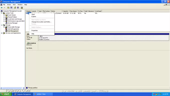Click the Performance Logs and Alerts icon

coord(7,21)
